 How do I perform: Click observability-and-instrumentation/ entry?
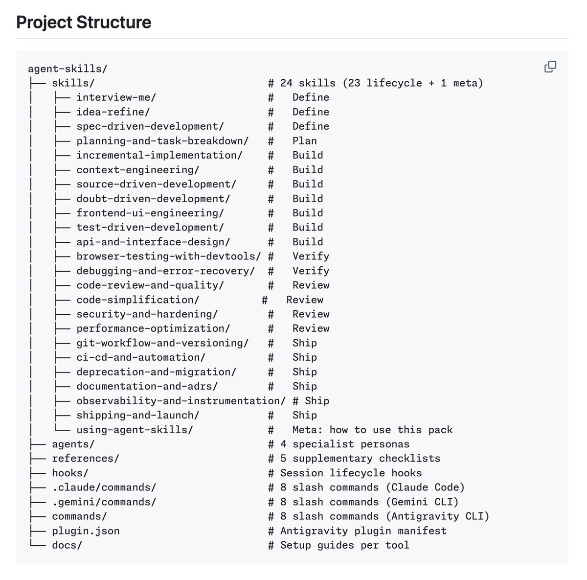point(181,401)
